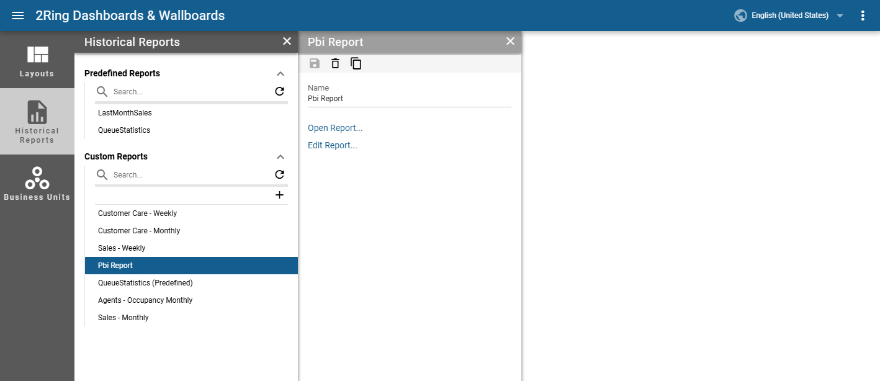Refresh the Custom Reports list

coord(279,174)
